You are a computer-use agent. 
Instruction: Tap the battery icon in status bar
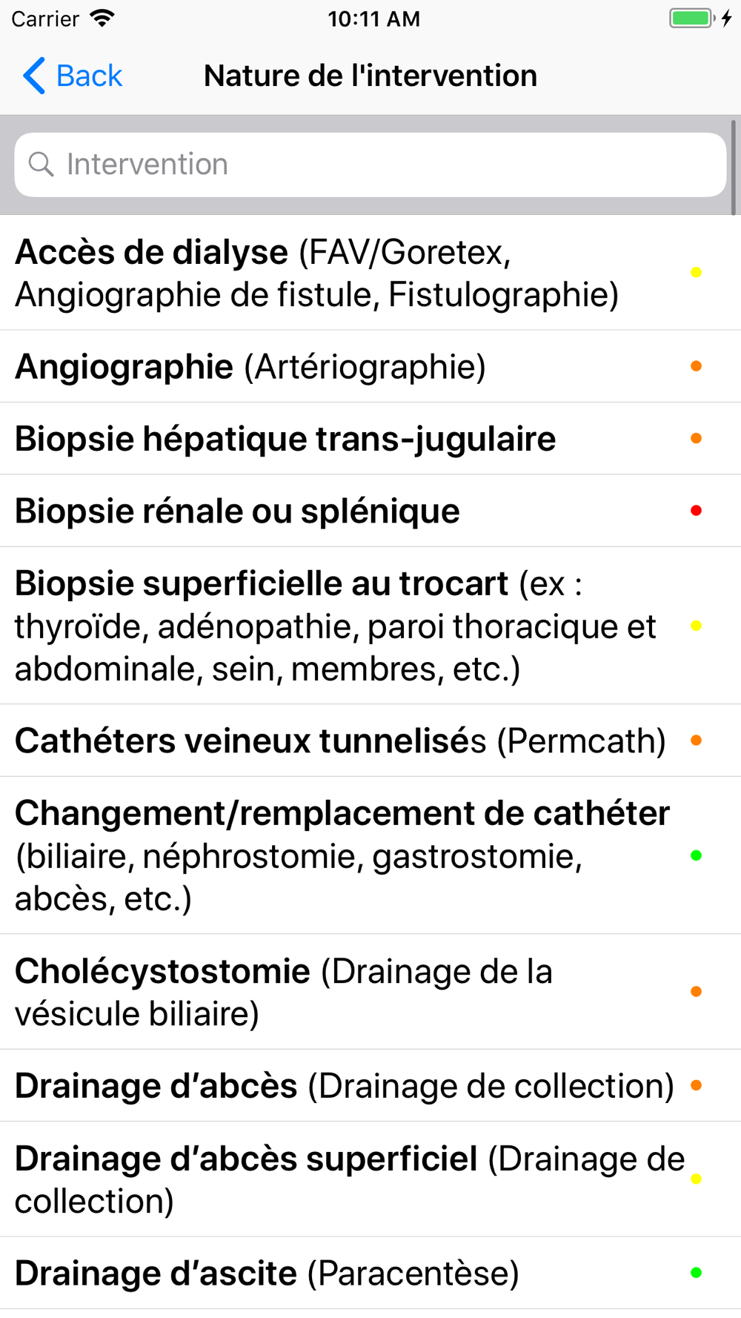tap(692, 18)
